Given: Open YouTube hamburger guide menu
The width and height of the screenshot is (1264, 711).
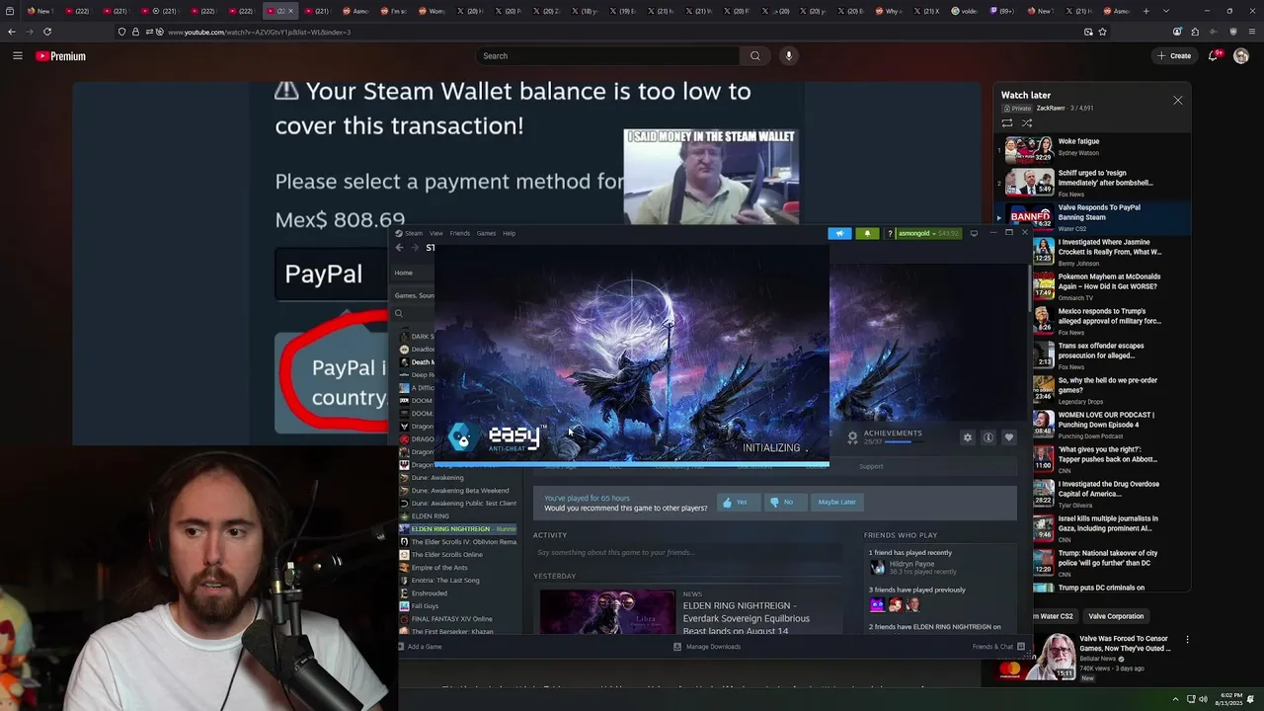Looking at the screenshot, I should (x=17, y=56).
